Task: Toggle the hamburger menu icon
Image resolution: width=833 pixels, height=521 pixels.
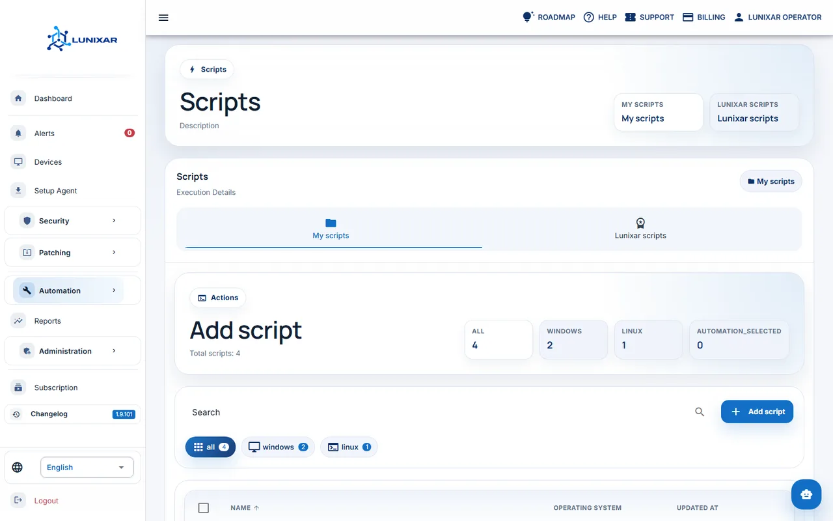Action: point(163,18)
